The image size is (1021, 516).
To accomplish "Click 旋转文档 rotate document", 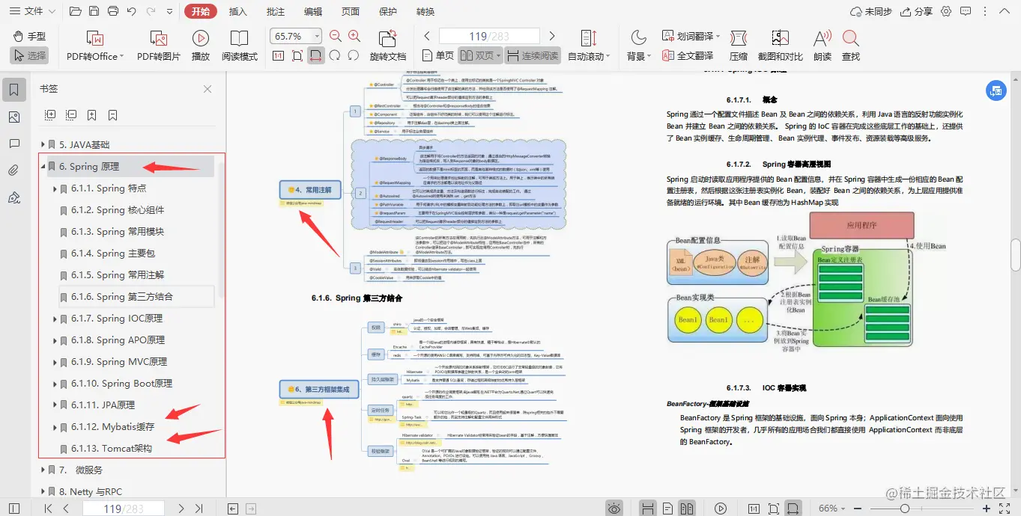I will pyautogui.click(x=388, y=45).
